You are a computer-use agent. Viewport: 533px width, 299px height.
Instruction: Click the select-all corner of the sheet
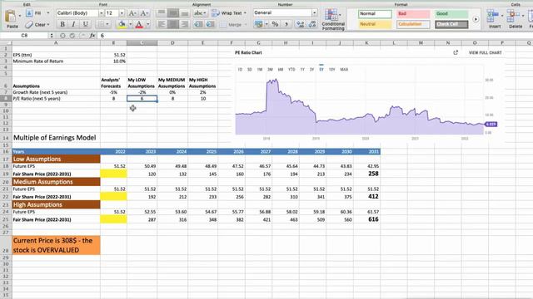pyautogui.click(x=6, y=43)
